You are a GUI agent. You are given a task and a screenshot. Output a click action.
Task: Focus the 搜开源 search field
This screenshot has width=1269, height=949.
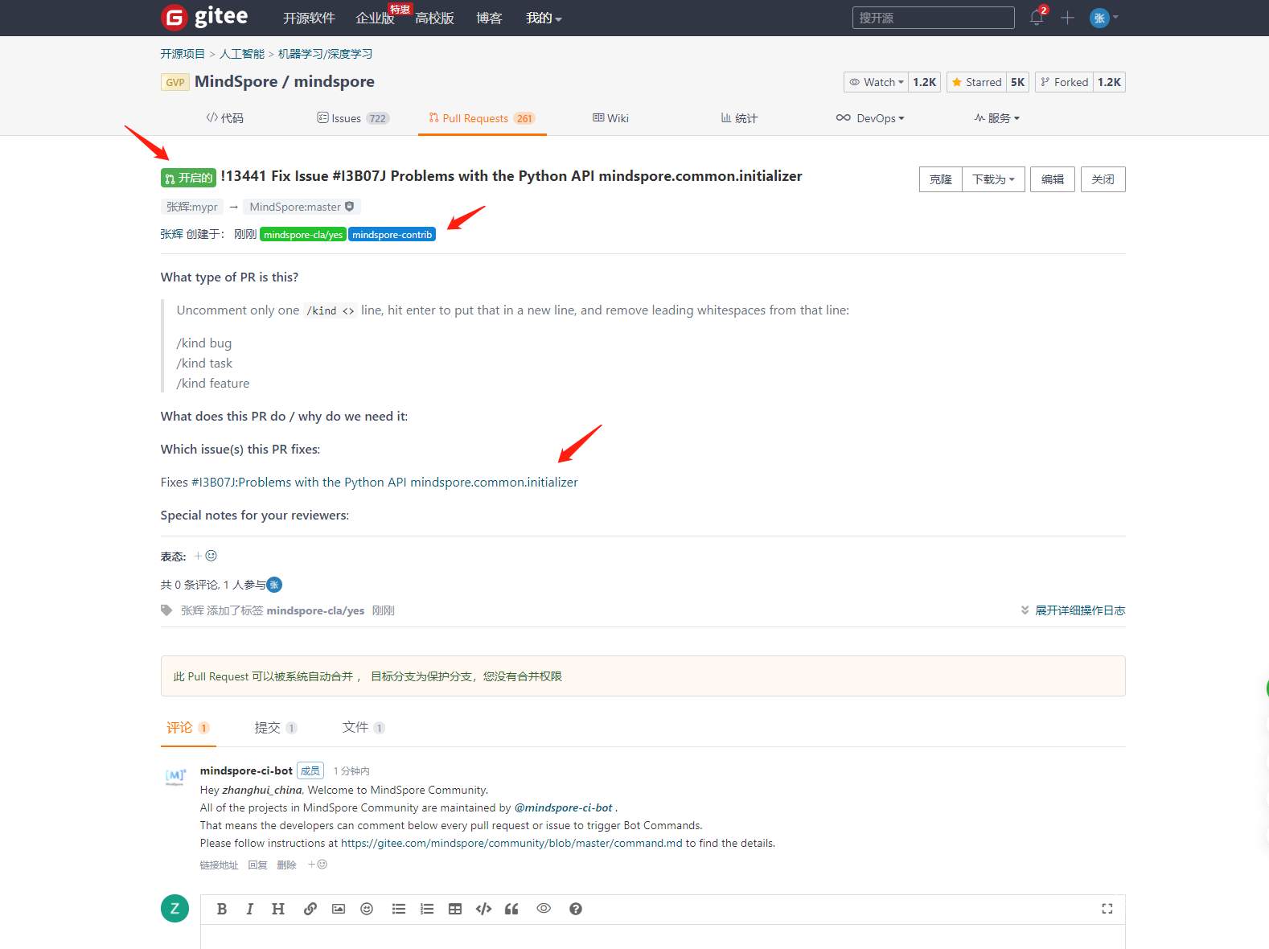(934, 18)
